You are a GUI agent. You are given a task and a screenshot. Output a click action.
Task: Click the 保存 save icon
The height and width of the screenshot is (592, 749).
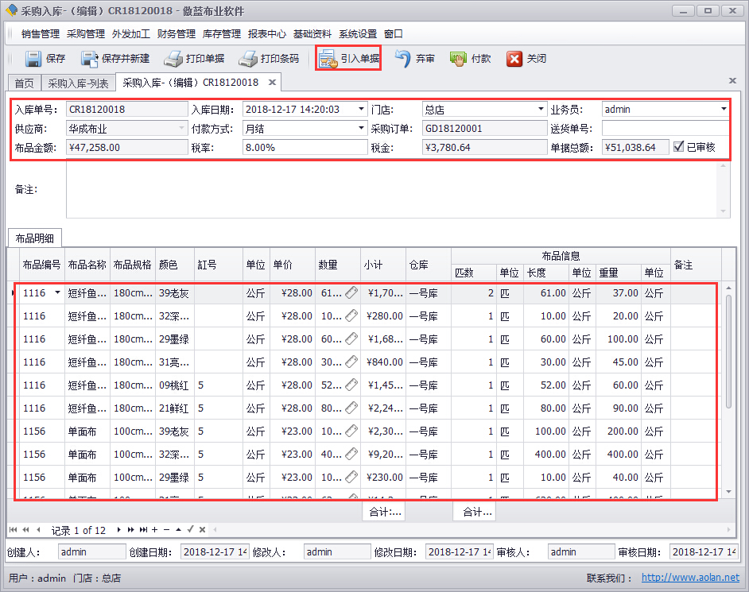(33, 59)
